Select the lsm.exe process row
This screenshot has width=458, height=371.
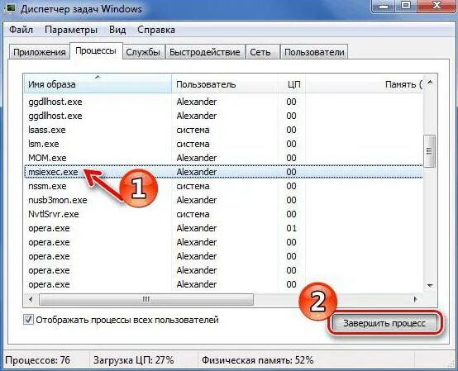(x=223, y=144)
